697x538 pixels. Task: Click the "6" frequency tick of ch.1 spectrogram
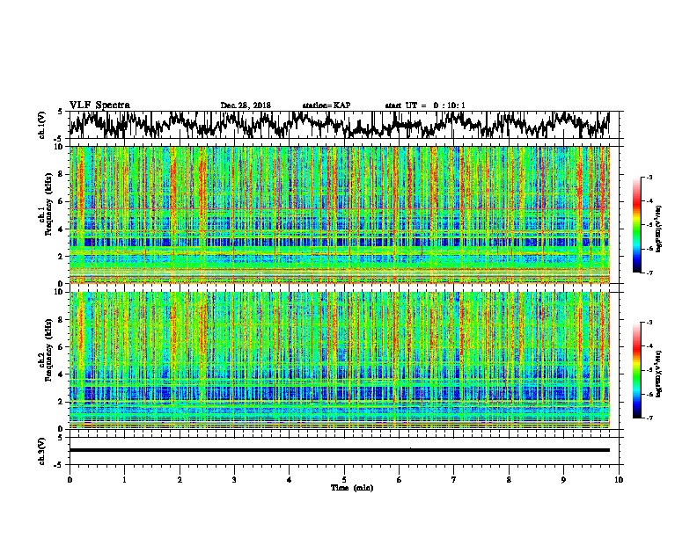62,201
